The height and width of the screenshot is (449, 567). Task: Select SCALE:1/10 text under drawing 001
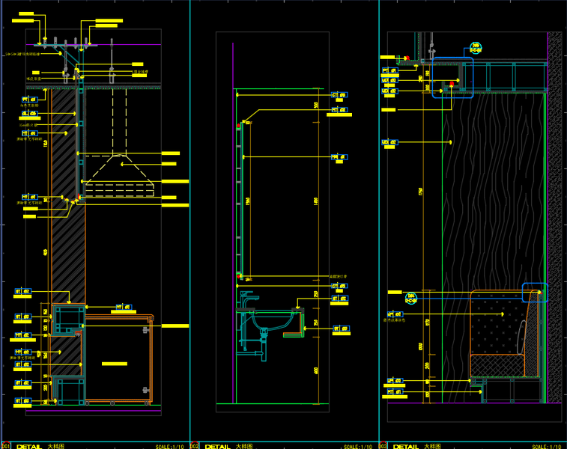point(169,447)
